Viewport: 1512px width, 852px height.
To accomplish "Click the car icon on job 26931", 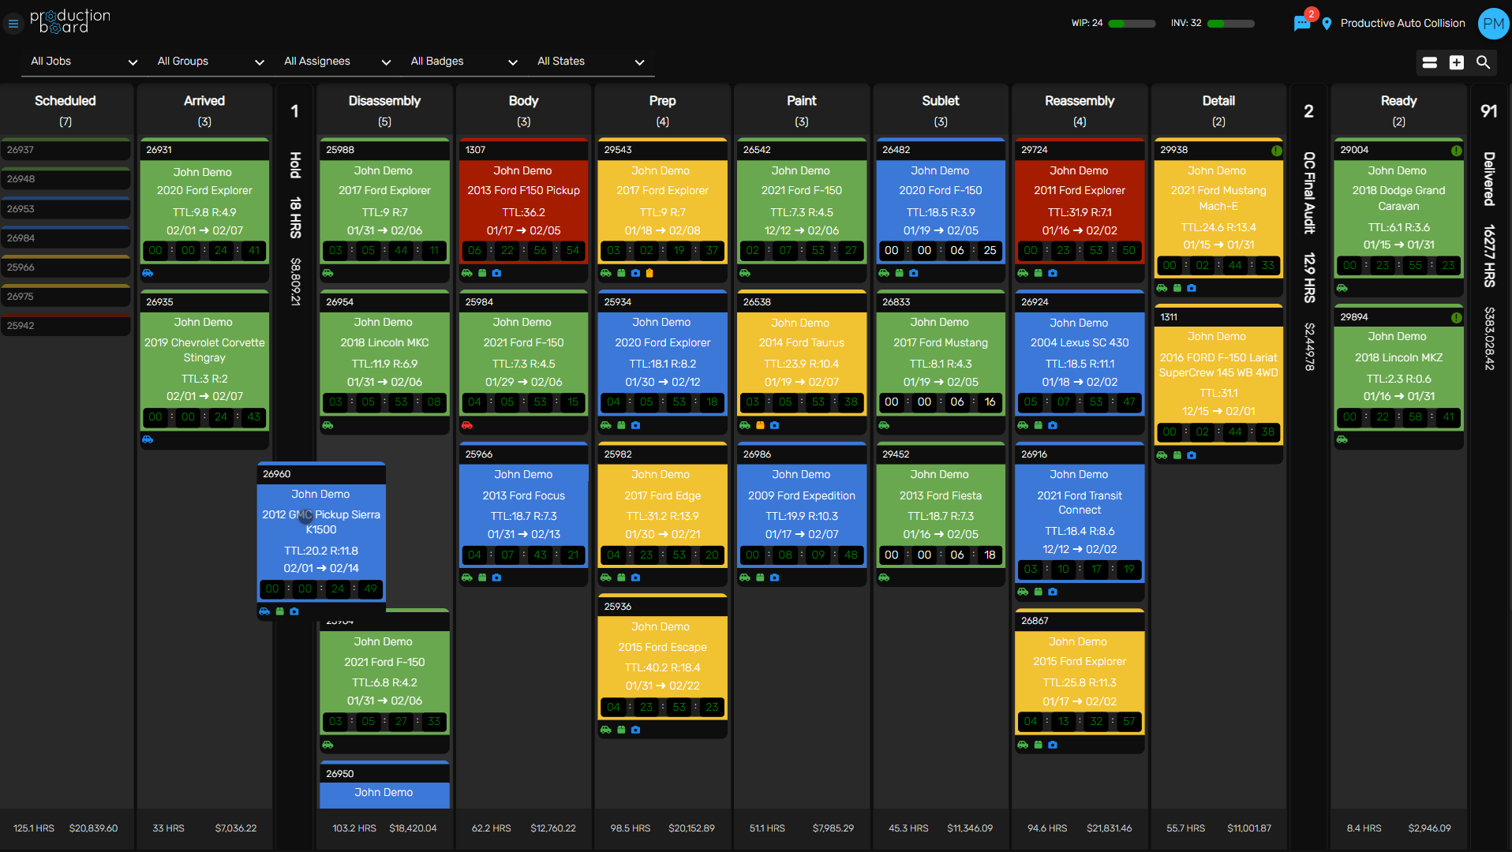I will (x=148, y=273).
